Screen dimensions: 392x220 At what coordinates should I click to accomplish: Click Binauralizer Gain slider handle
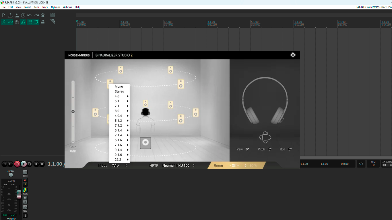click(x=73, y=111)
